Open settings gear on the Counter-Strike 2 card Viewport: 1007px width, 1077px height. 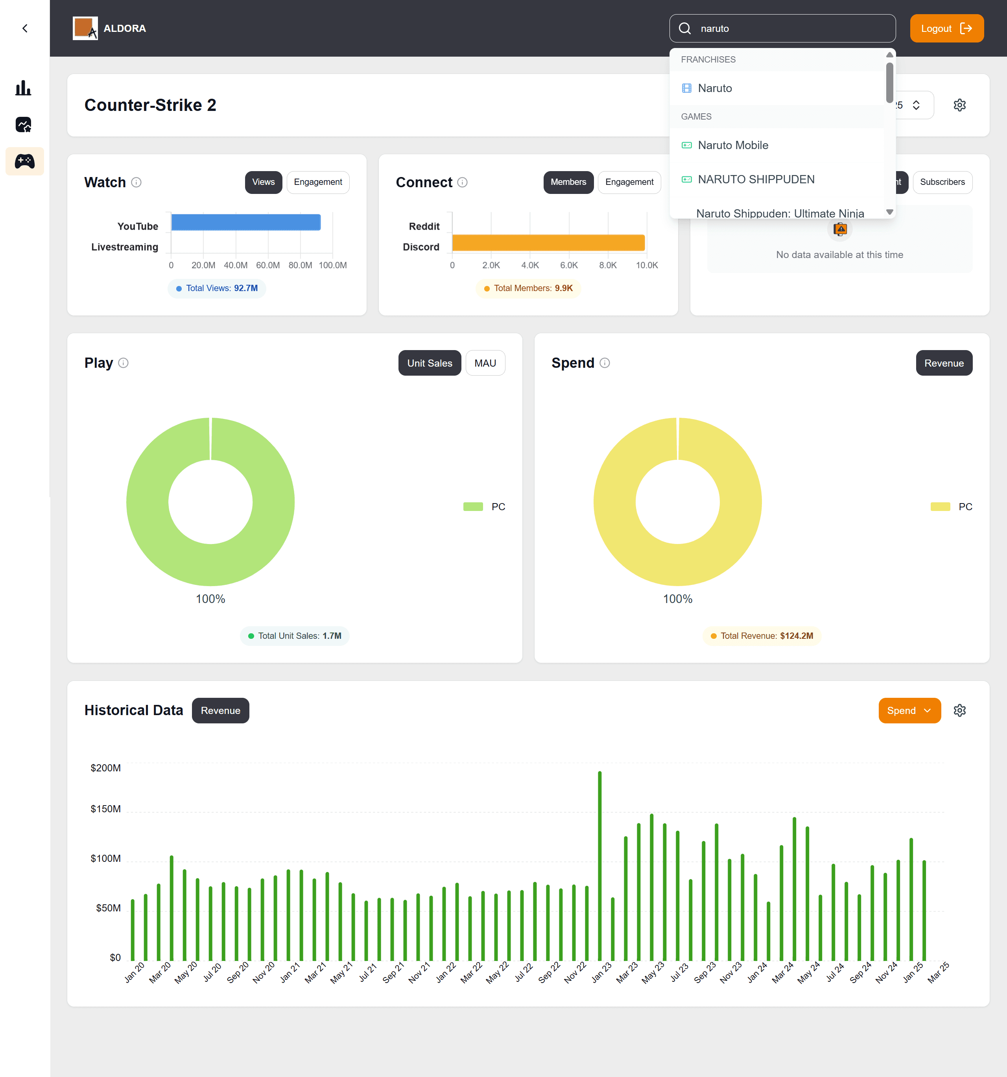pos(959,105)
